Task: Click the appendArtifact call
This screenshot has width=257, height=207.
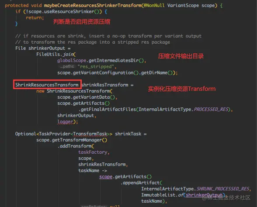Action: pos(141,183)
